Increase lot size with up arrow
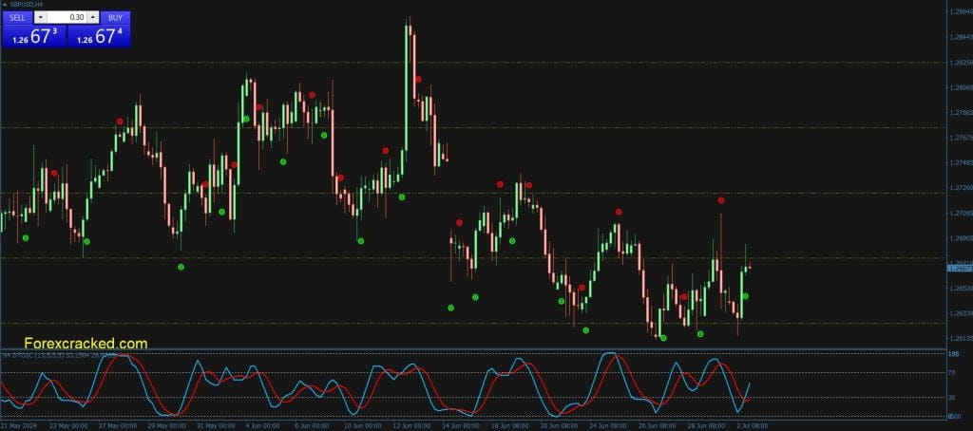 [x=92, y=17]
